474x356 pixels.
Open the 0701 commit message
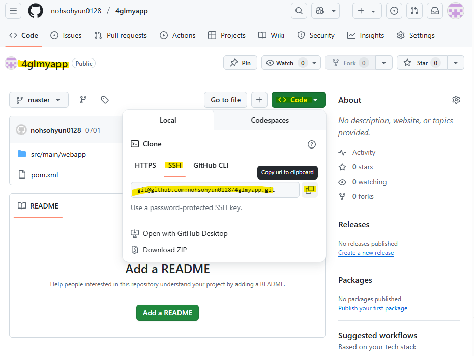[93, 130]
